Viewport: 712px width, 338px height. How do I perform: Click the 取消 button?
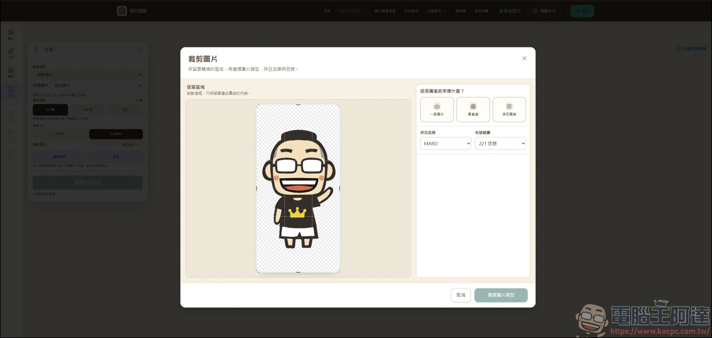tap(460, 295)
